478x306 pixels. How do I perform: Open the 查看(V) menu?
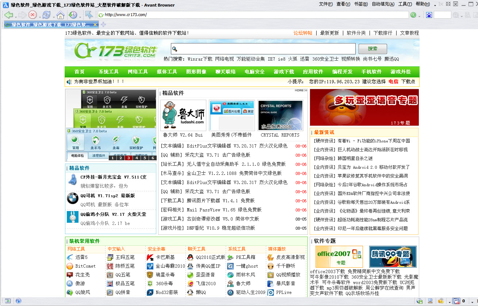pyautogui.click(x=343, y=4)
